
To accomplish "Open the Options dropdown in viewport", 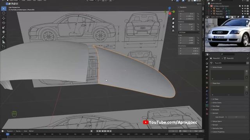I will pyautogui.click(x=200, y=3).
